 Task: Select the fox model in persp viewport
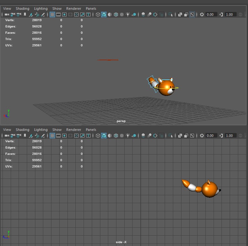[166, 88]
